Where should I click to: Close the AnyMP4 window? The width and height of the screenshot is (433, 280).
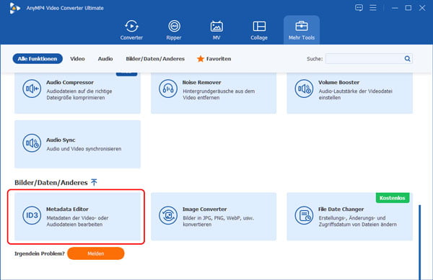[422, 8]
